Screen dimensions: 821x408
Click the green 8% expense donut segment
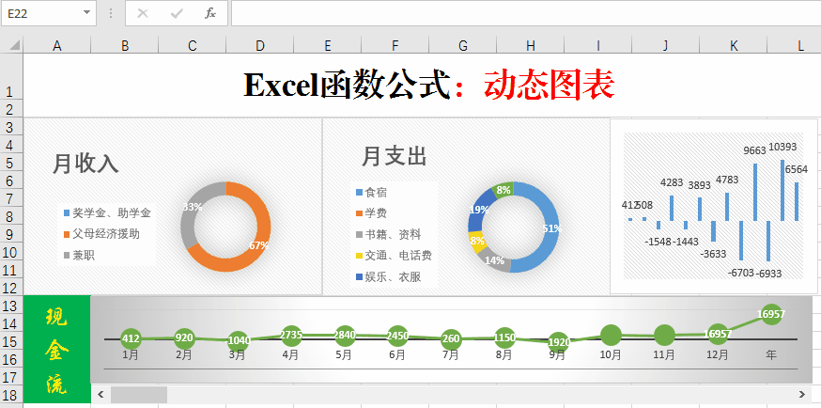[x=503, y=190]
